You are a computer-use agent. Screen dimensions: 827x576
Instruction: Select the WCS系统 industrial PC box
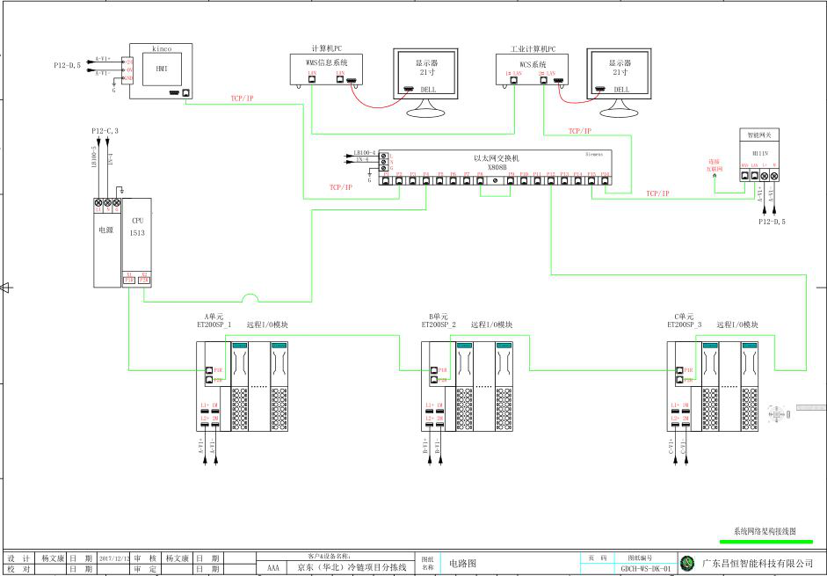pos(532,69)
